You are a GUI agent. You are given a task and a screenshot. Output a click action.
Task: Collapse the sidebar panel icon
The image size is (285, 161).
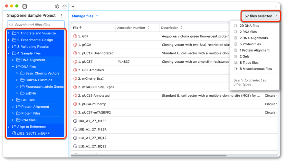point(24,6)
